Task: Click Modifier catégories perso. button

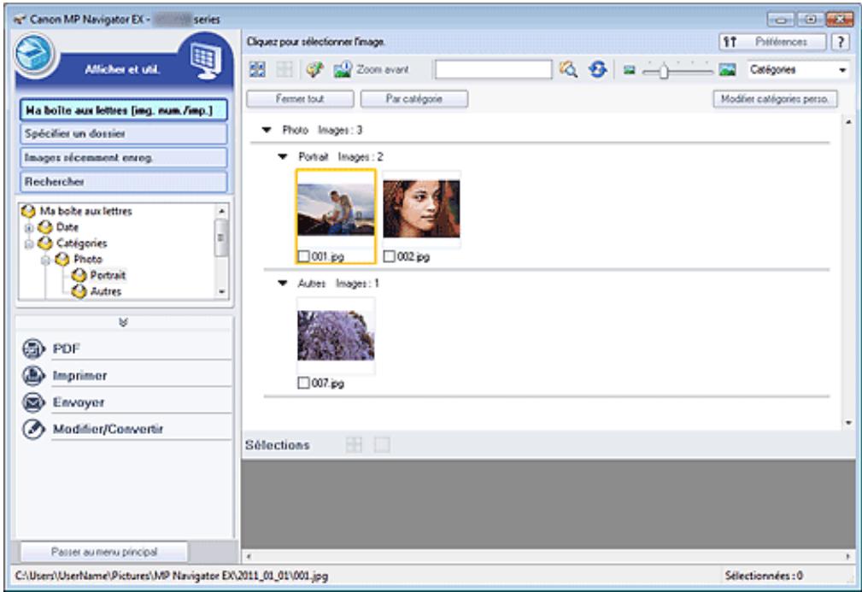Action: point(775,99)
